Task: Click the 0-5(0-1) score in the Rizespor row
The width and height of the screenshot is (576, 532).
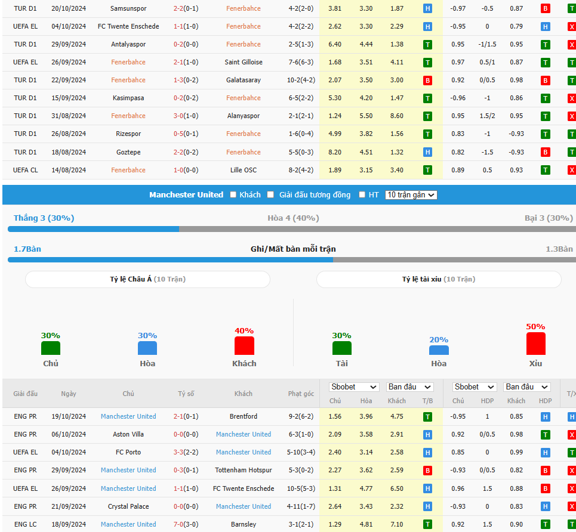Action: tap(186, 134)
